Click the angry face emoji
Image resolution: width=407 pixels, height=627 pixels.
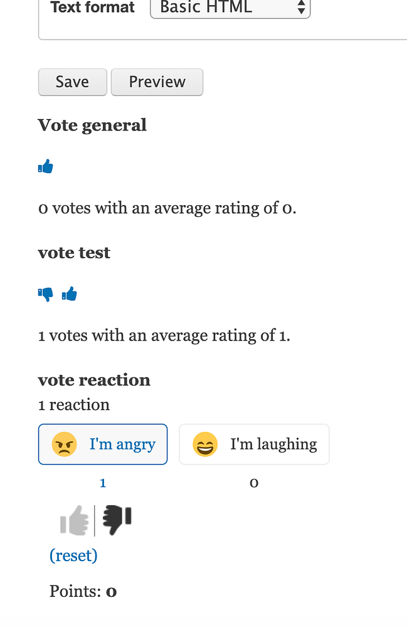coord(64,445)
